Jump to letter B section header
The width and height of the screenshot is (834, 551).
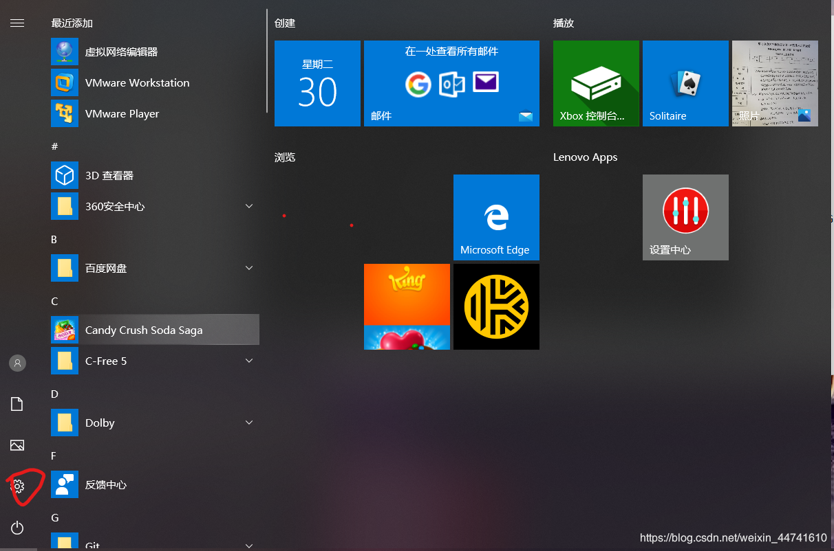[54, 239]
